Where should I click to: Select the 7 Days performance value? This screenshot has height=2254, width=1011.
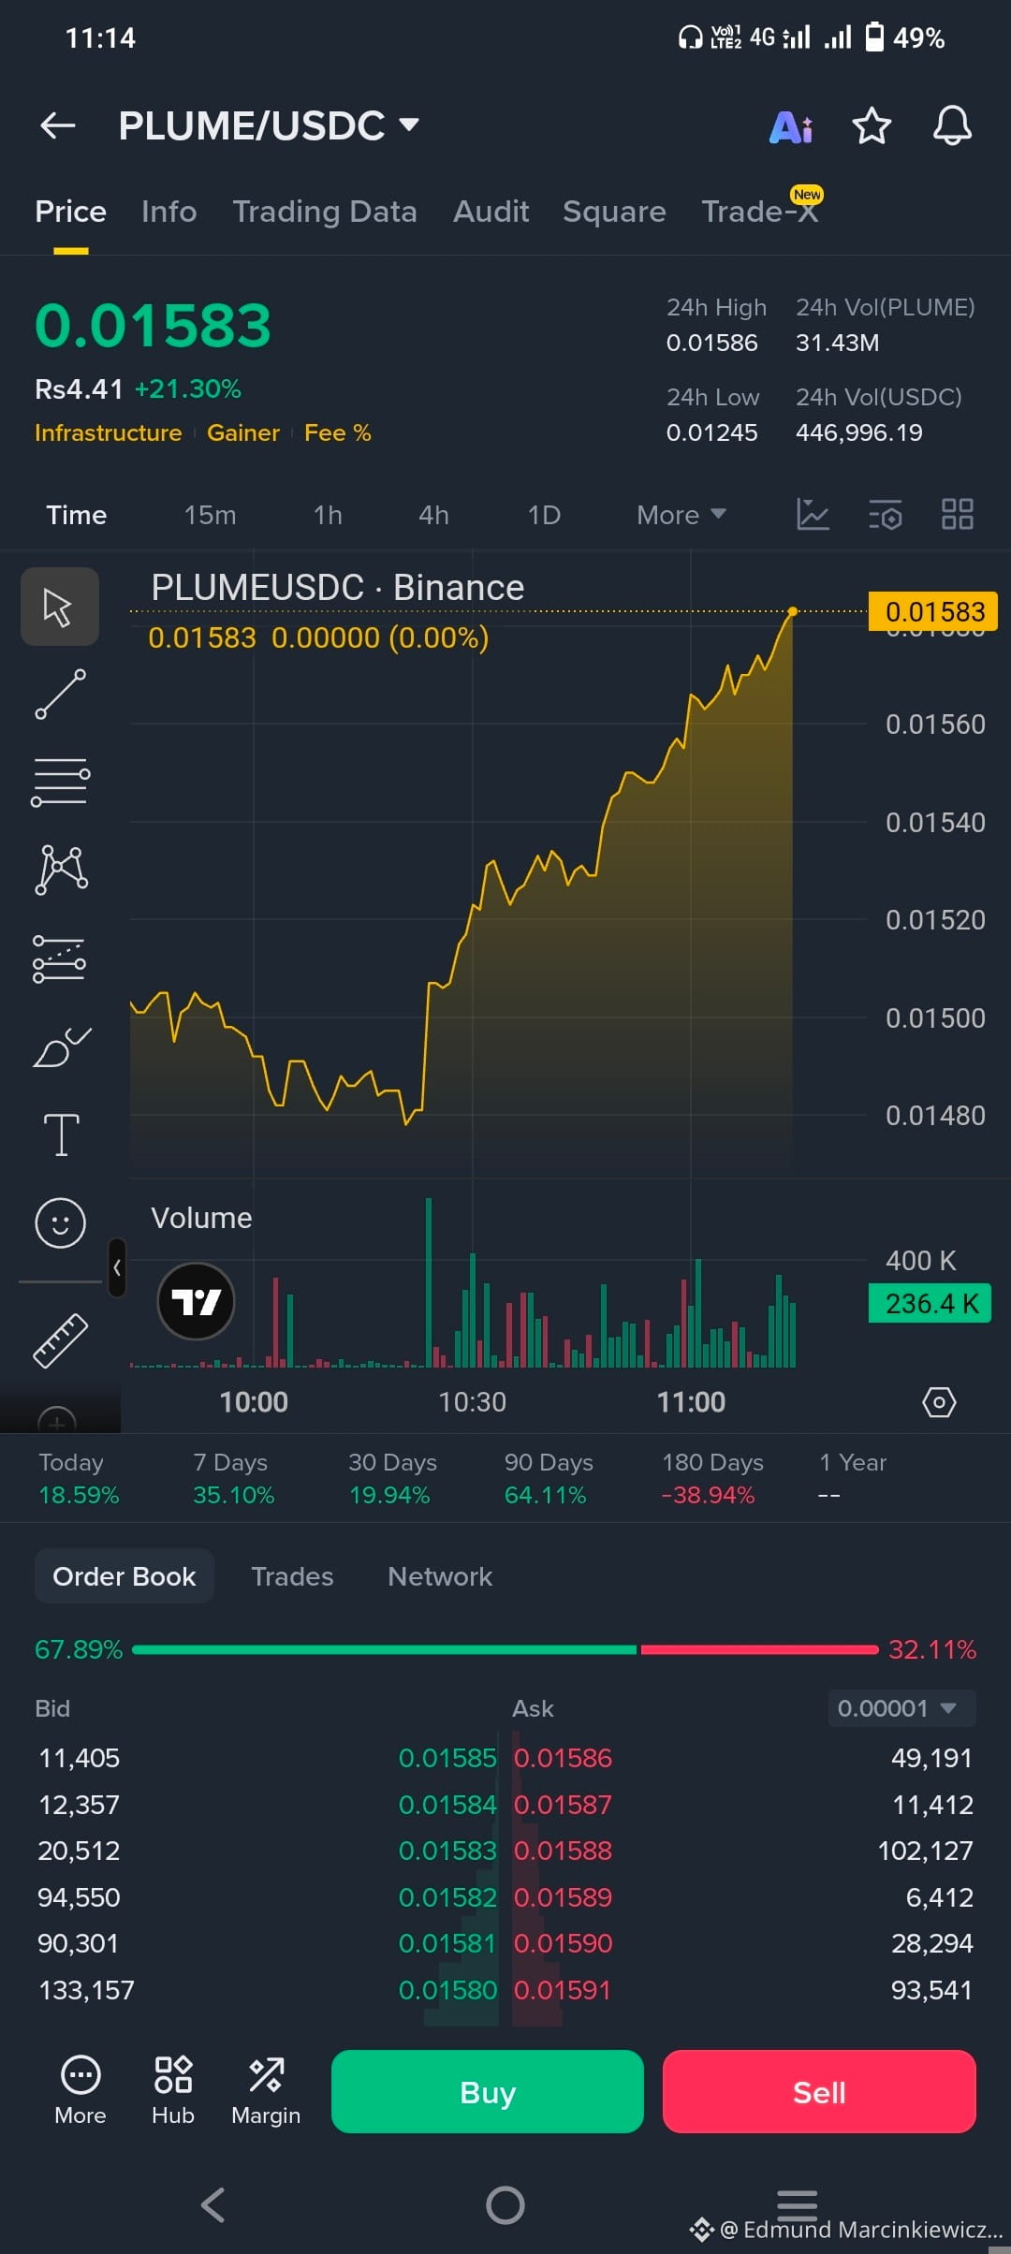[234, 1495]
